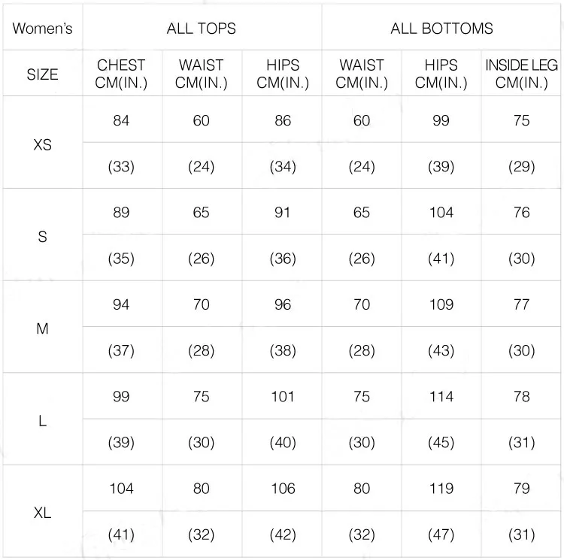
Task: Click the ALL BOTTOMS header cell
Action: (441, 29)
